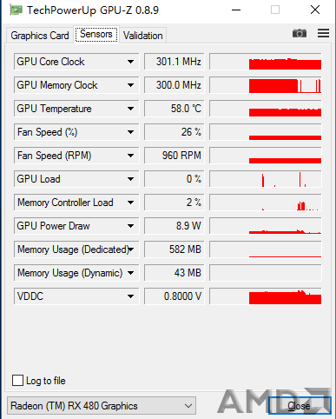This screenshot has width=336, height=419.
Task: Select the Sensors tab
Action: 96,34
